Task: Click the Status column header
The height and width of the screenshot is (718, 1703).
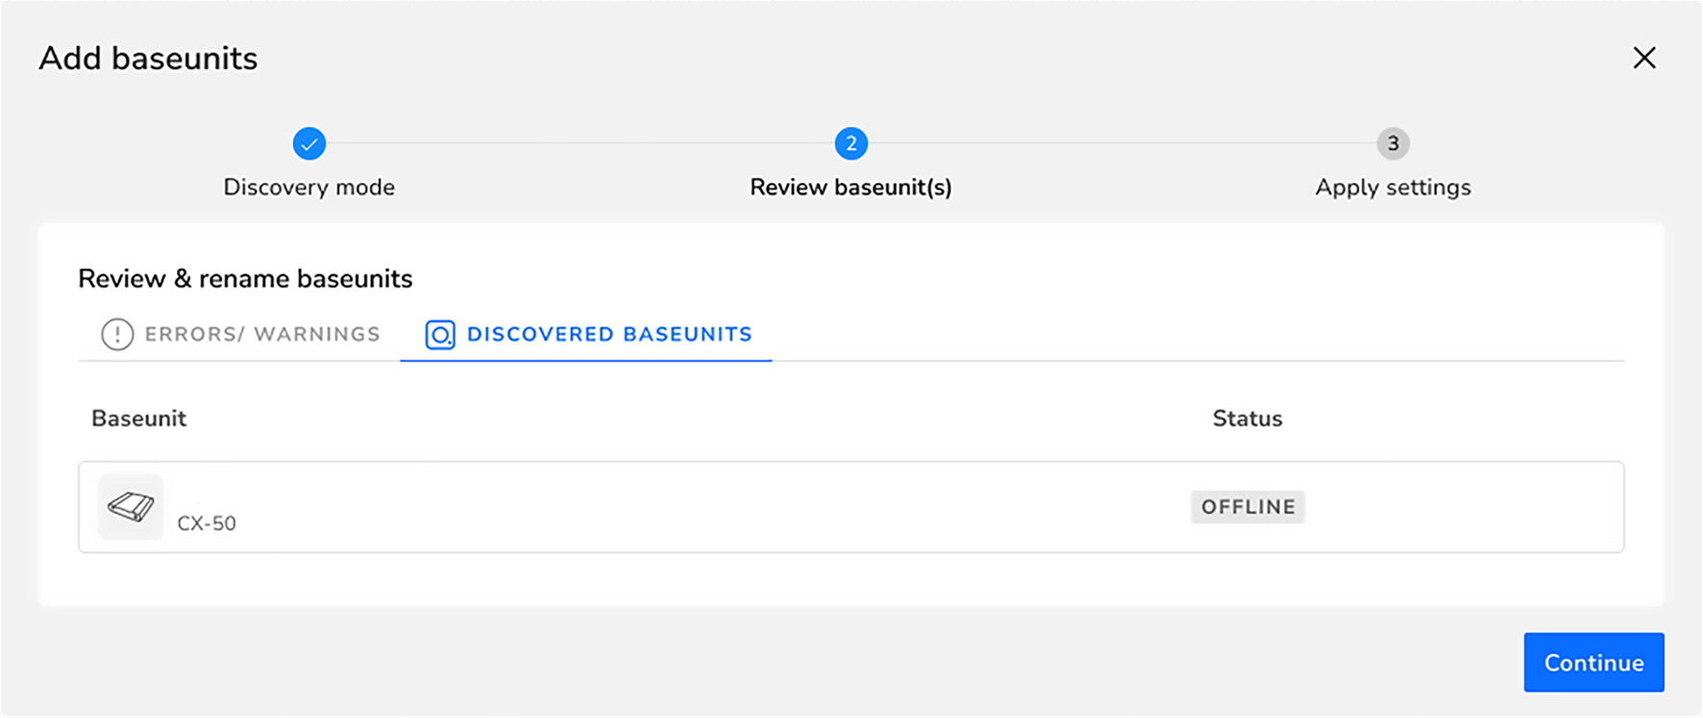Action: click(1247, 418)
